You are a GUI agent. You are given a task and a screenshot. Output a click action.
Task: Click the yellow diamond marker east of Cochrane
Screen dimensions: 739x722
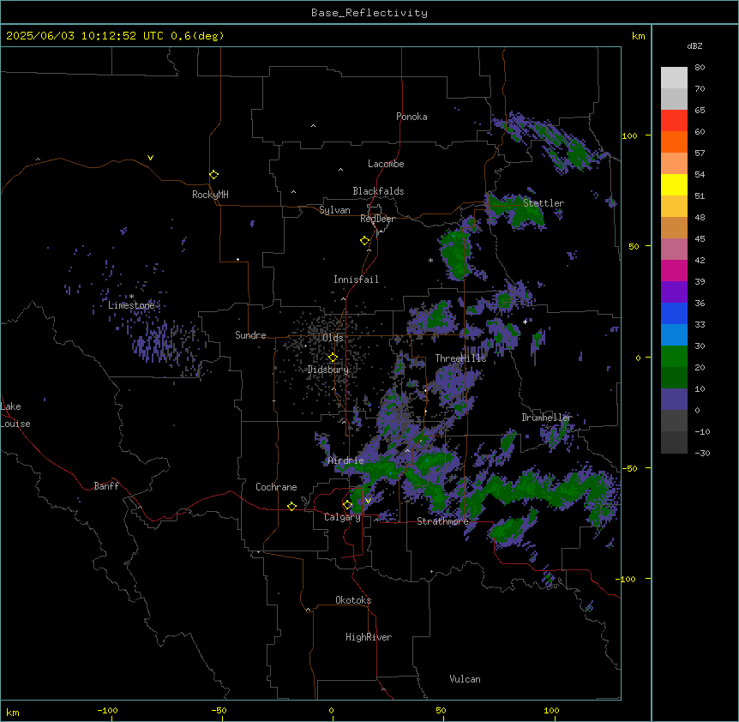(291, 506)
